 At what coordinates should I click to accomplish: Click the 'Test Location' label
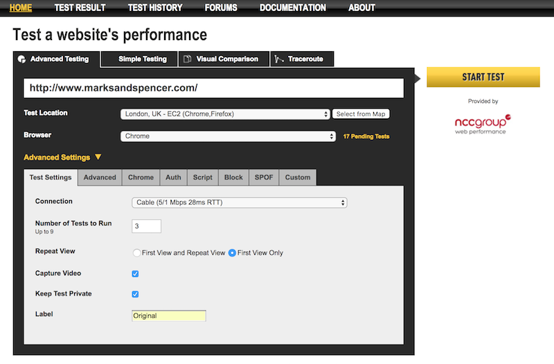point(46,113)
